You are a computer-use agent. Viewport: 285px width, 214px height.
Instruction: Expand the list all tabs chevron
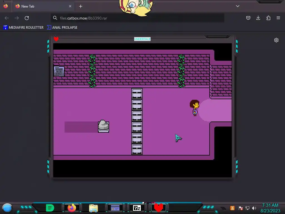point(238,6)
